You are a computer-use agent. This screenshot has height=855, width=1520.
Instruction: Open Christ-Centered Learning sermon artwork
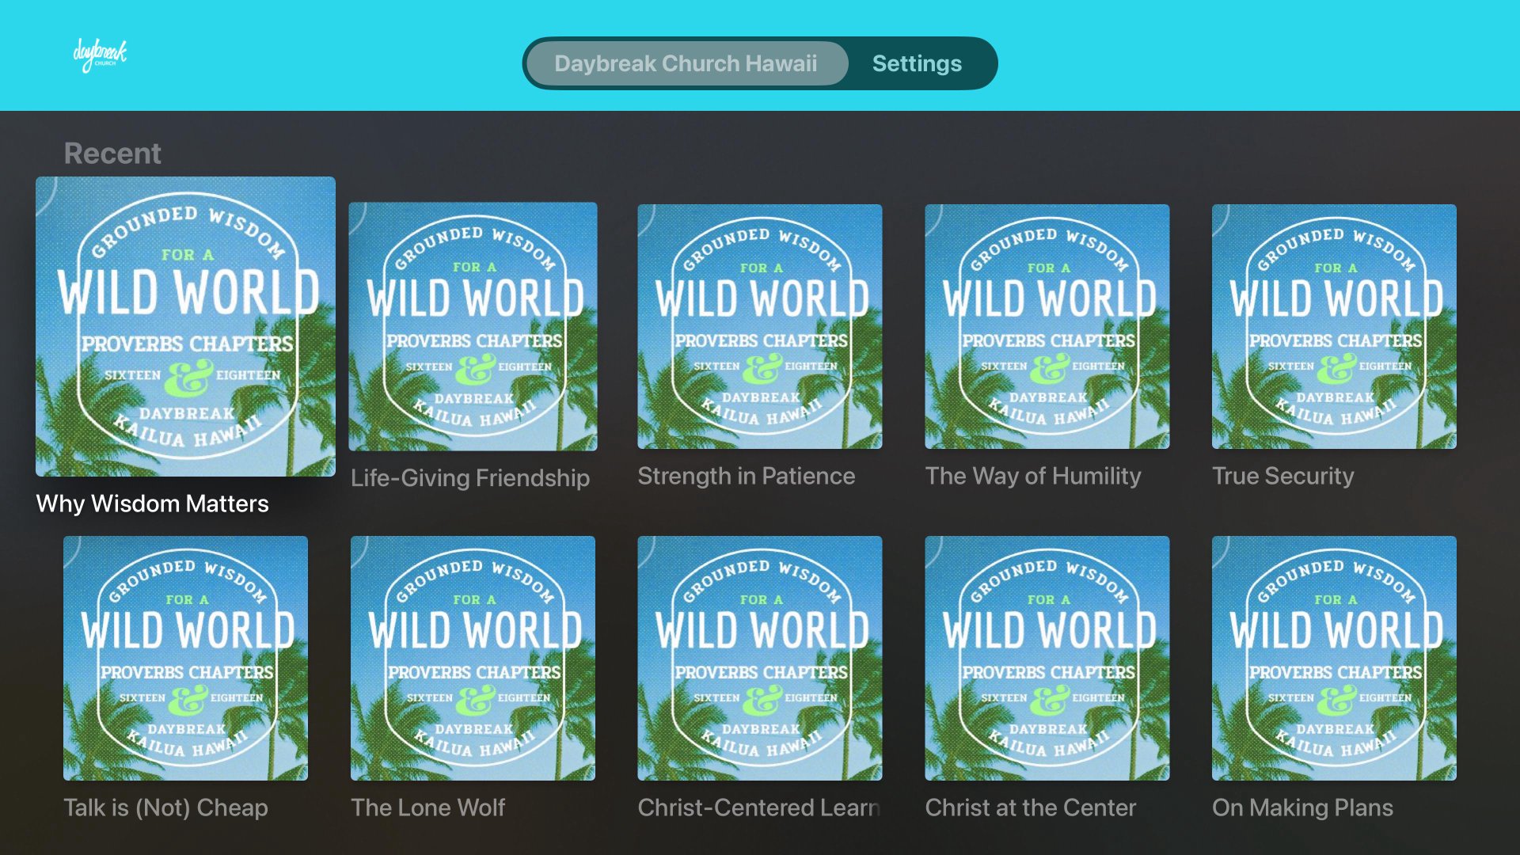pos(760,658)
